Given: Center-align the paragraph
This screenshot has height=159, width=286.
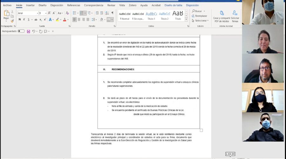Looking at the screenshot, I should 79,19.
